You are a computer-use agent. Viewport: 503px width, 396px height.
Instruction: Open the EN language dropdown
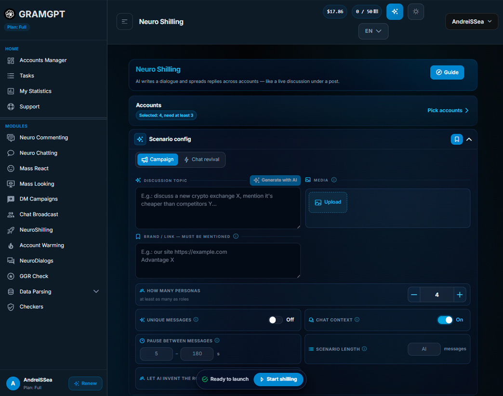tap(373, 31)
